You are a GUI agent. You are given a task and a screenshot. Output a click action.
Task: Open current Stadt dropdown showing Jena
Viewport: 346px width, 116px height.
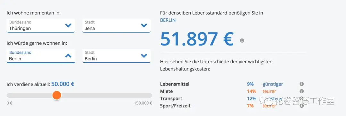click(117, 26)
